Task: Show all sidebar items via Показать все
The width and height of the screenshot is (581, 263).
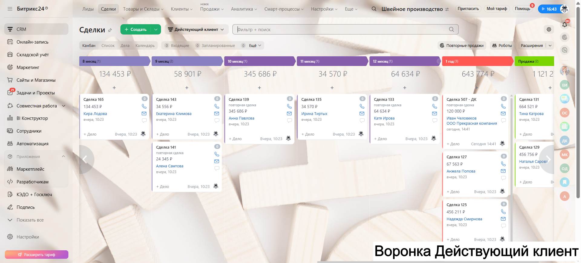Action: (x=30, y=220)
